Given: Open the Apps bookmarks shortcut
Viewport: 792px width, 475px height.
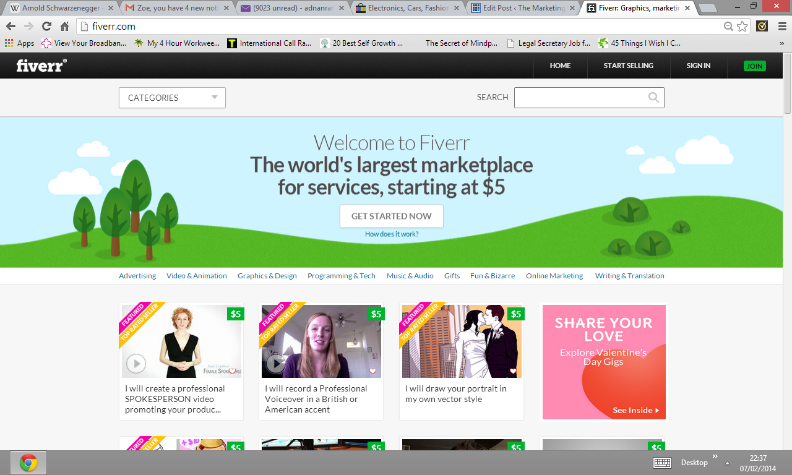Looking at the screenshot, I should 19,43.
